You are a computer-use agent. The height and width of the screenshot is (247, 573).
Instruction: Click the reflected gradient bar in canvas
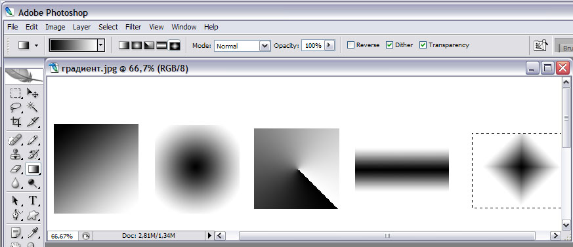pyautogui.click(x=402, y=170)
